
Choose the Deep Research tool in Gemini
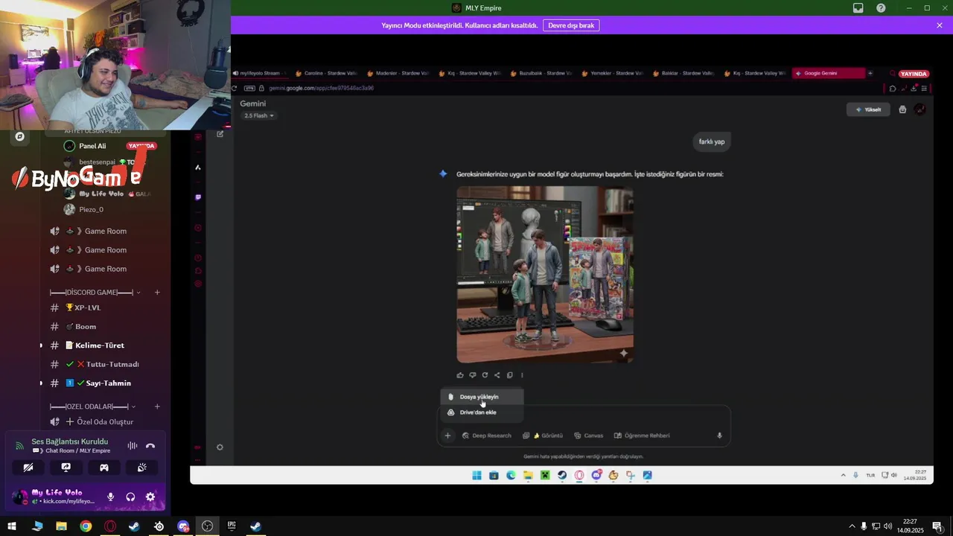[487, 435]
